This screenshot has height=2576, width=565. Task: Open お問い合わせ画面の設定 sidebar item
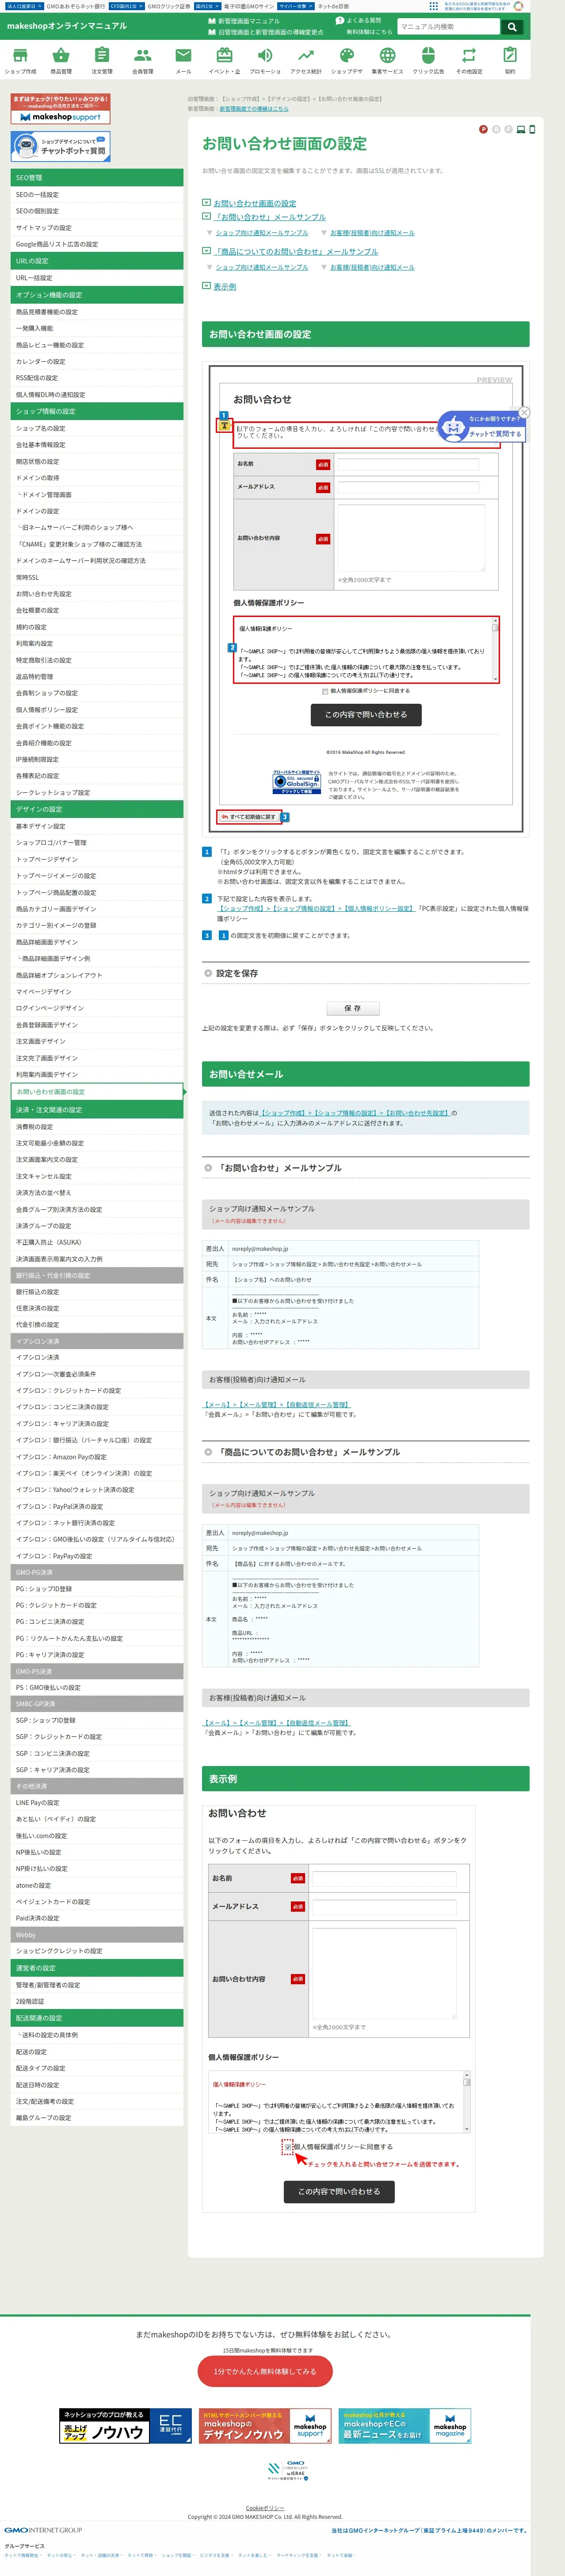click(97, 1092)
